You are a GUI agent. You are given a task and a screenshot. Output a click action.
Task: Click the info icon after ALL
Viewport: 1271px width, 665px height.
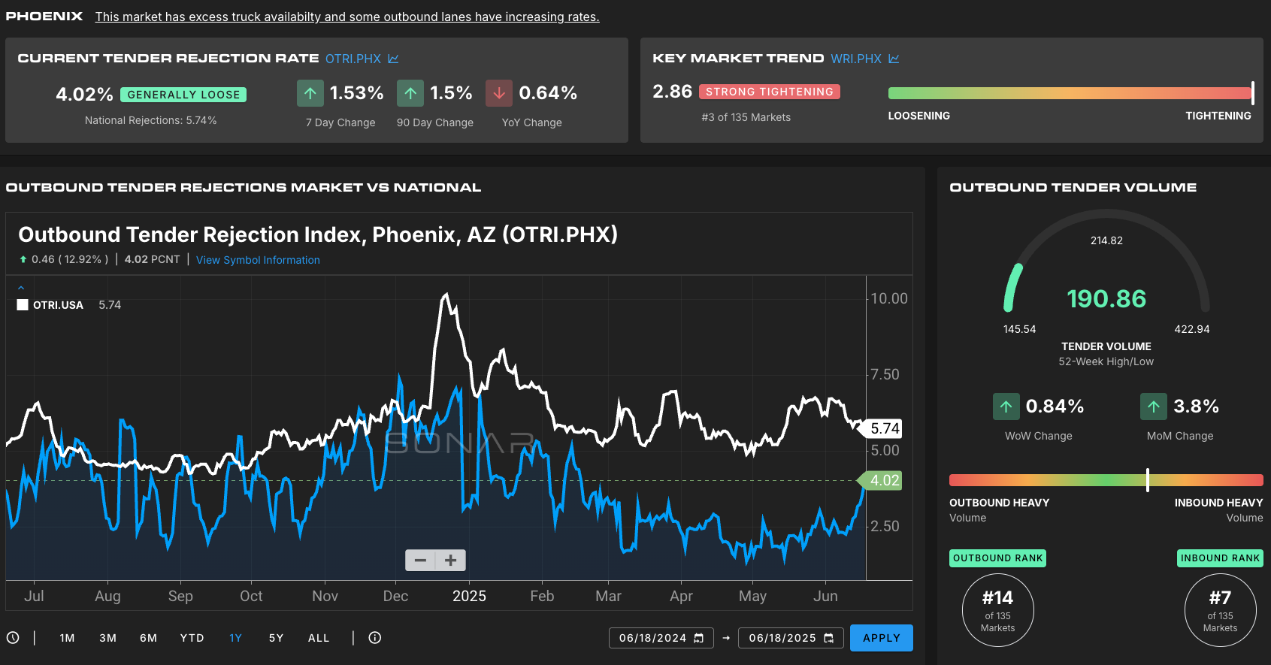[x=375, y=638]
